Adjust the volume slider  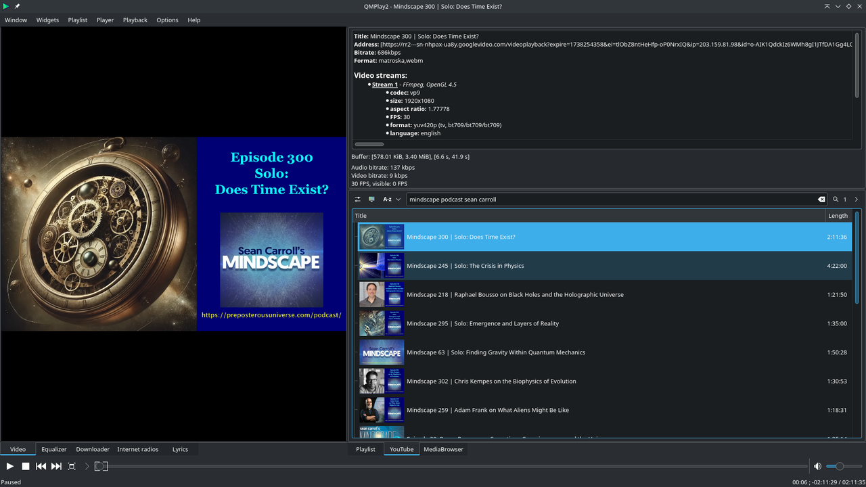(844, 466)
